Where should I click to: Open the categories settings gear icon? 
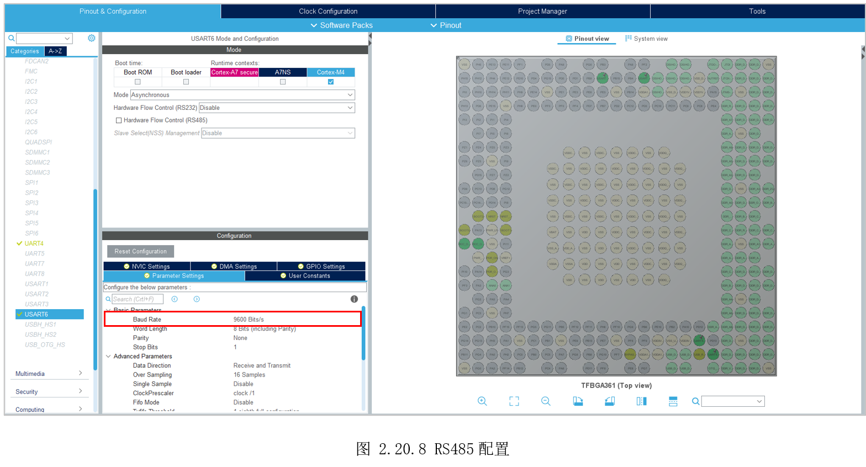[x=92, y=38]
